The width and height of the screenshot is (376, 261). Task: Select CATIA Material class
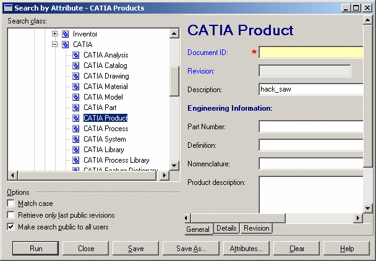tap(106, 87)
